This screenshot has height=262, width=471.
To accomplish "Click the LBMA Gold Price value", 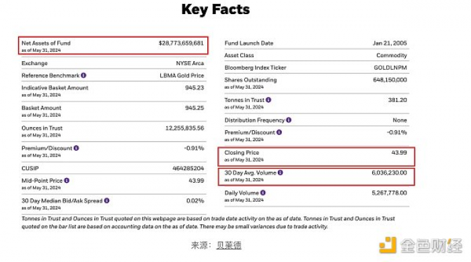I will click(x=182, y=75).
